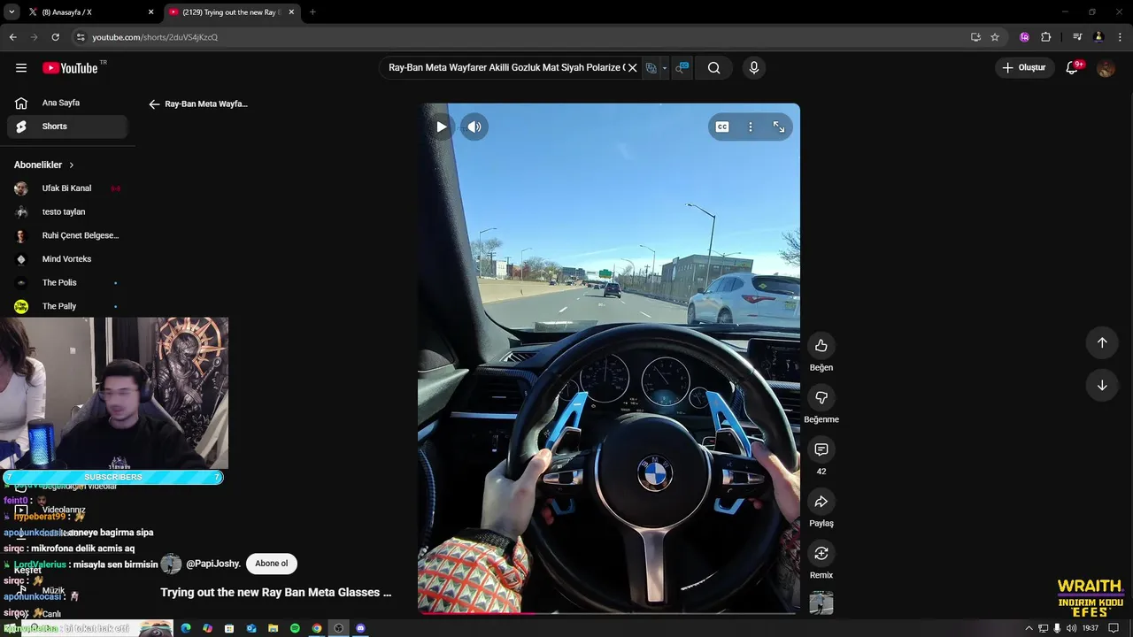Toggle closed captions on the Short
The height and width of the screenshot is (637, 1133).
(x=722, y=127)
